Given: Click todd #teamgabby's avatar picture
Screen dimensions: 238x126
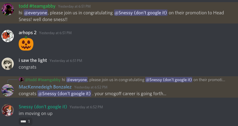Looking at the screenshot, I should coord(8,9).
